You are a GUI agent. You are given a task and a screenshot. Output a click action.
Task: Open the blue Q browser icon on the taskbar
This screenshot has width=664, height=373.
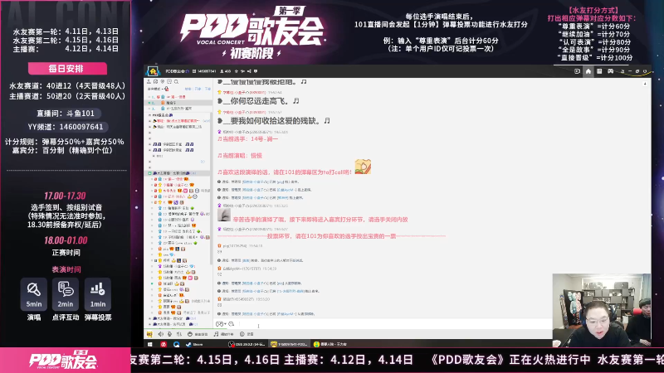177,344
